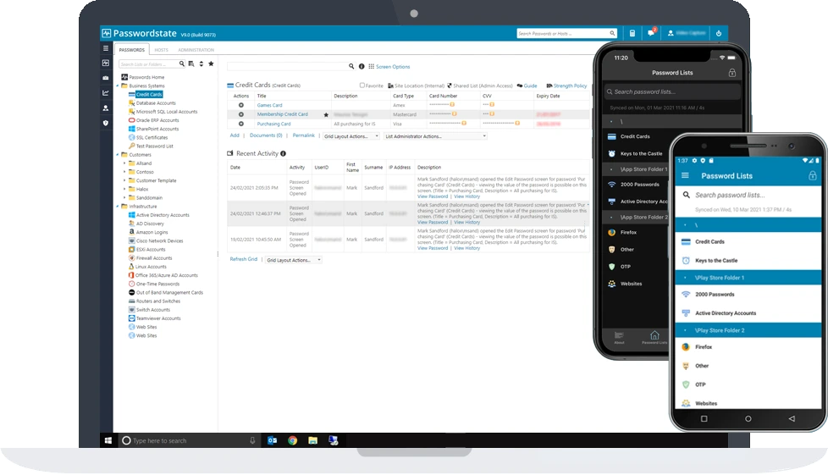828x475 pixels.
Task: Tap the lock icon on the Android Password Lists
Action: click(x=812, y=175)
